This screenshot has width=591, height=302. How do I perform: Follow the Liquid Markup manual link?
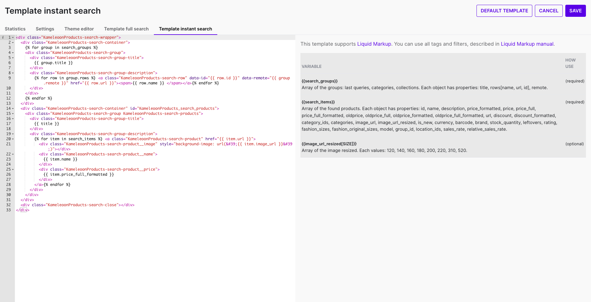click(x=527, y=44)
